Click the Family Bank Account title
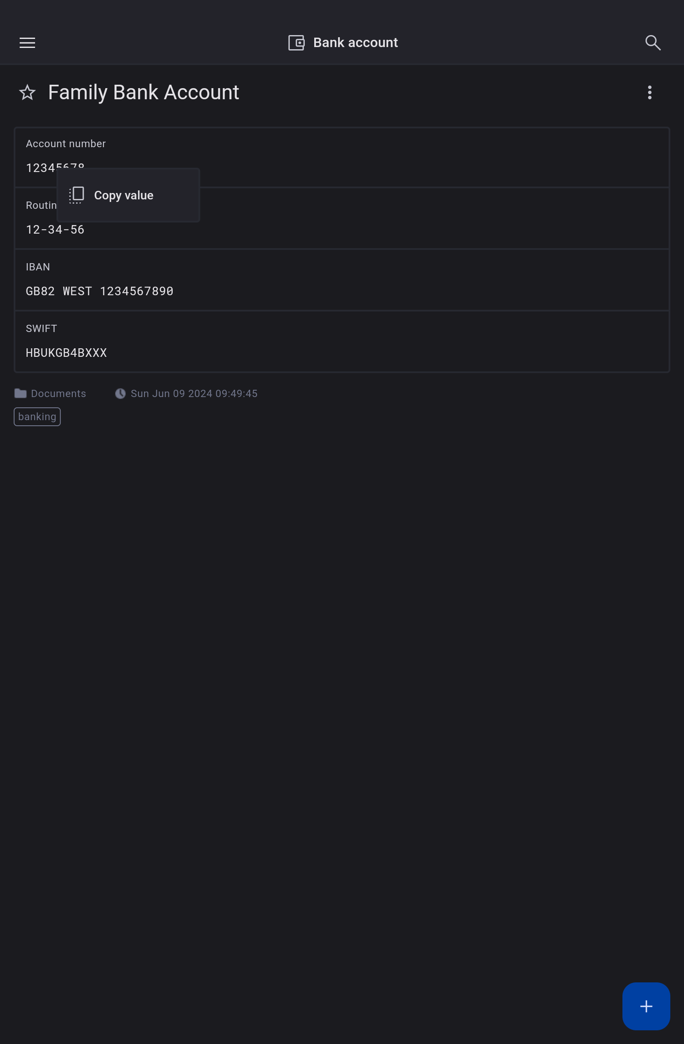This screenshot has width=684, height=1044. [x=143, y=92]
